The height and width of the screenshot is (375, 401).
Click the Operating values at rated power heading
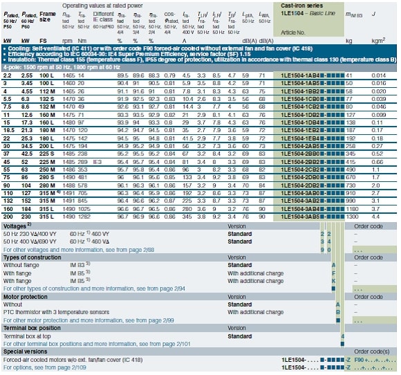point(102,6)
